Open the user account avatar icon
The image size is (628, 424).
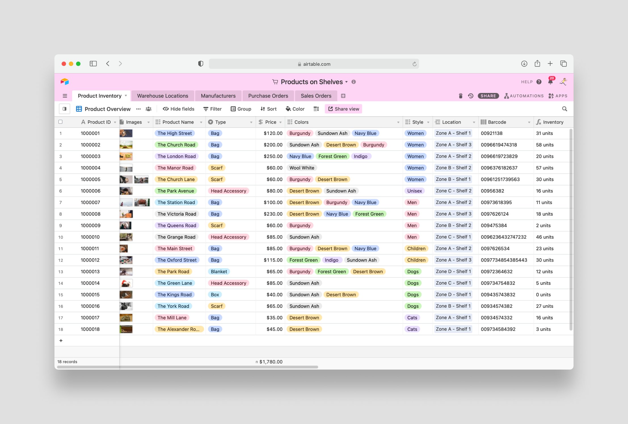(x=563, y=82)
